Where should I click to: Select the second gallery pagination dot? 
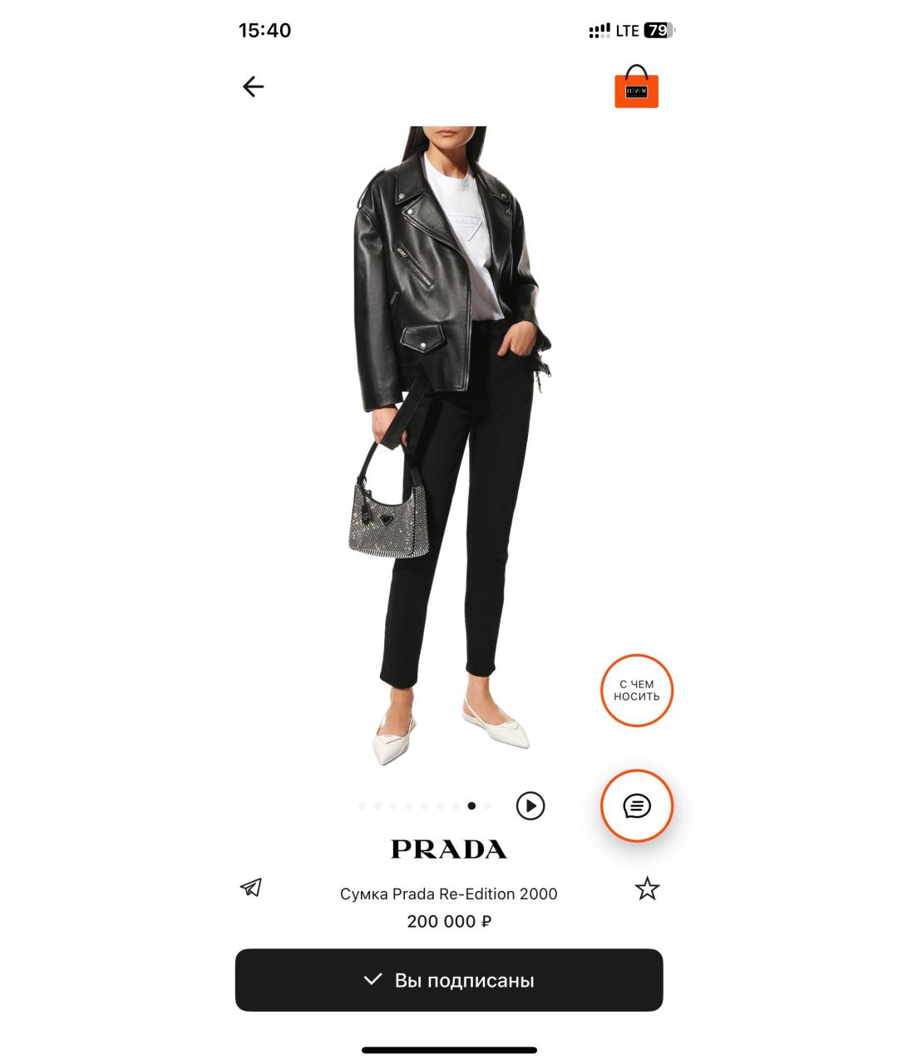pyautogui.click(x=377, y=805)
